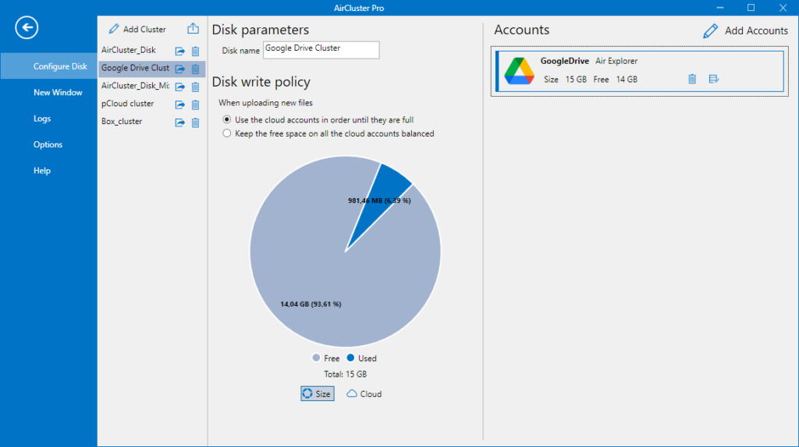
Task: Click the Disk name input field
Action: (x=321, y=50)
